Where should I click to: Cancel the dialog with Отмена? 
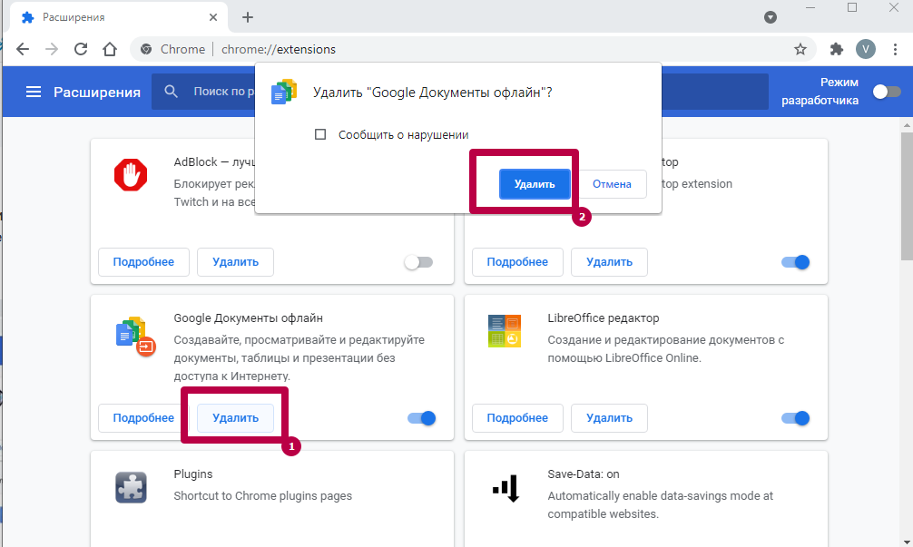(x=612, y=184)
